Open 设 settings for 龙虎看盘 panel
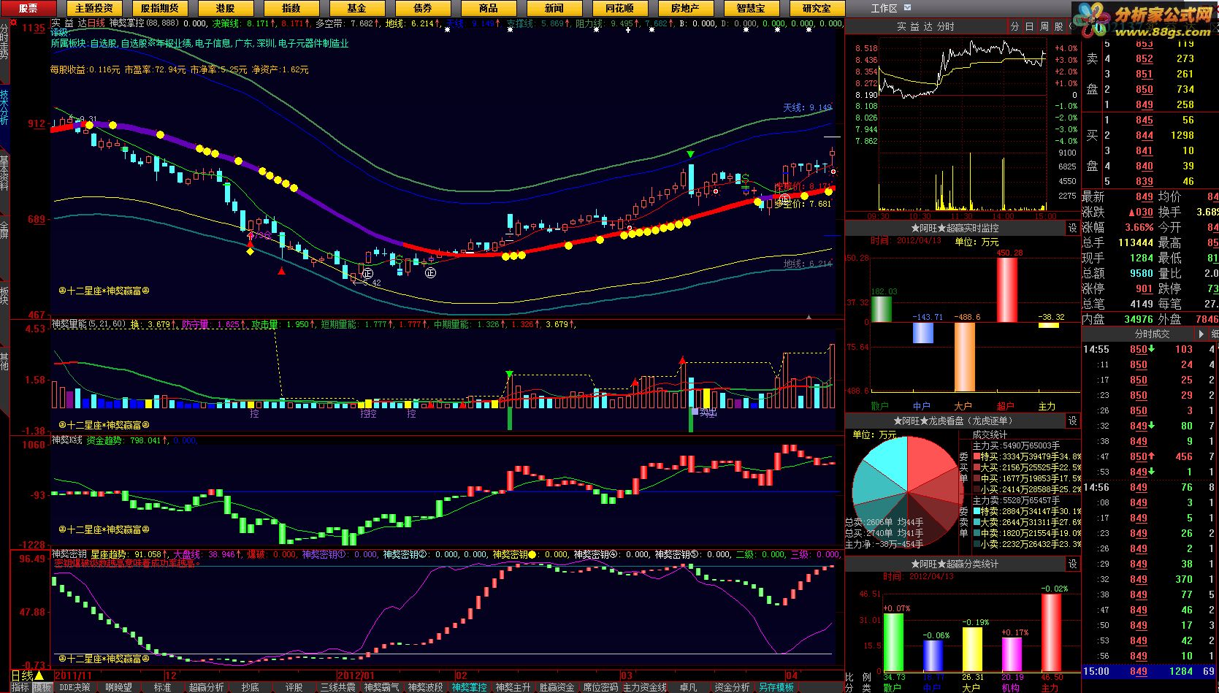1219x693 pixels. tap(1072, 421)
